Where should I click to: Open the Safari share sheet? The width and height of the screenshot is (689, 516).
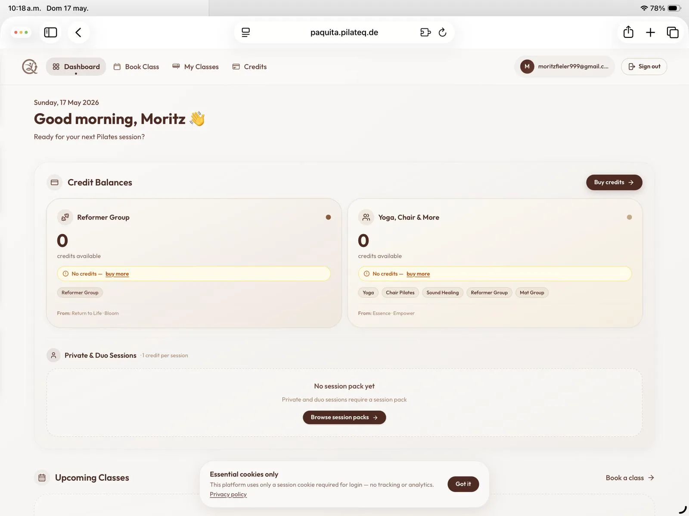(x=628, y=32)
